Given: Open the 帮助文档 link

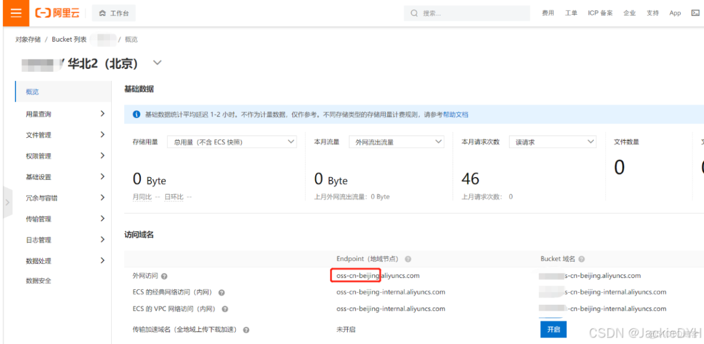Looking at the screenshot, I should click(x=455, y=114).
